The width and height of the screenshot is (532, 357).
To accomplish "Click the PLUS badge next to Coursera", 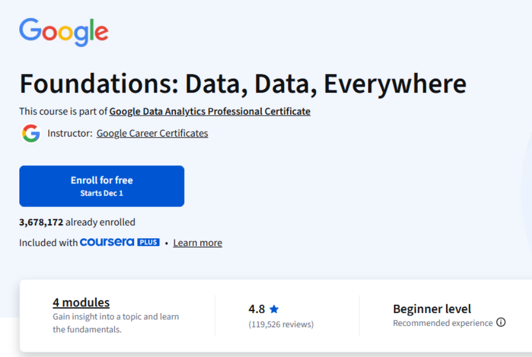I will 151,242.
